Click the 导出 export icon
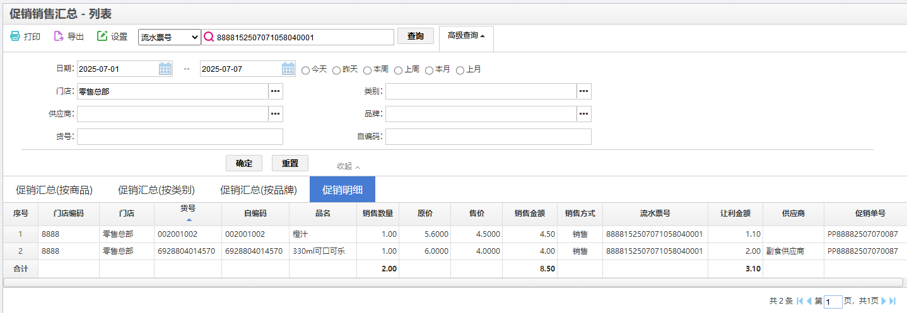Screen dimensions: 907x313 pos(59,37)
